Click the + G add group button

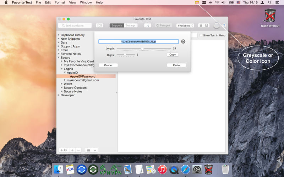[x=64, y=150]
